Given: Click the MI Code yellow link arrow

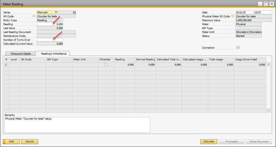Looking at the screenshot, I should point(34,16).
